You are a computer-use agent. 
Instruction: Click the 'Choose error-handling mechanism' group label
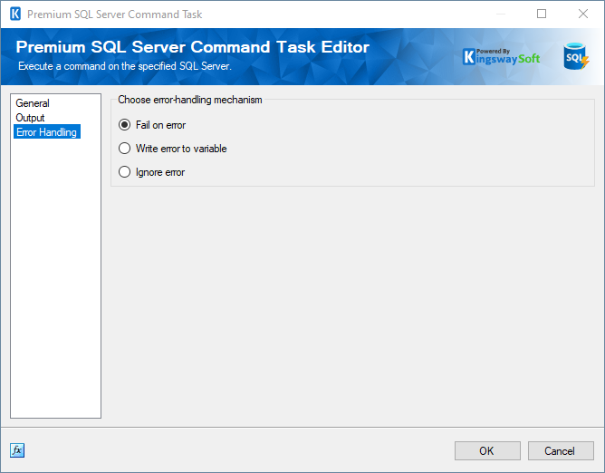pyautogui.click(x=190, y=100)
